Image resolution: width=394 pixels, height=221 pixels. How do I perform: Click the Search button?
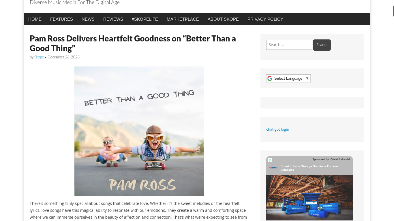322,45
